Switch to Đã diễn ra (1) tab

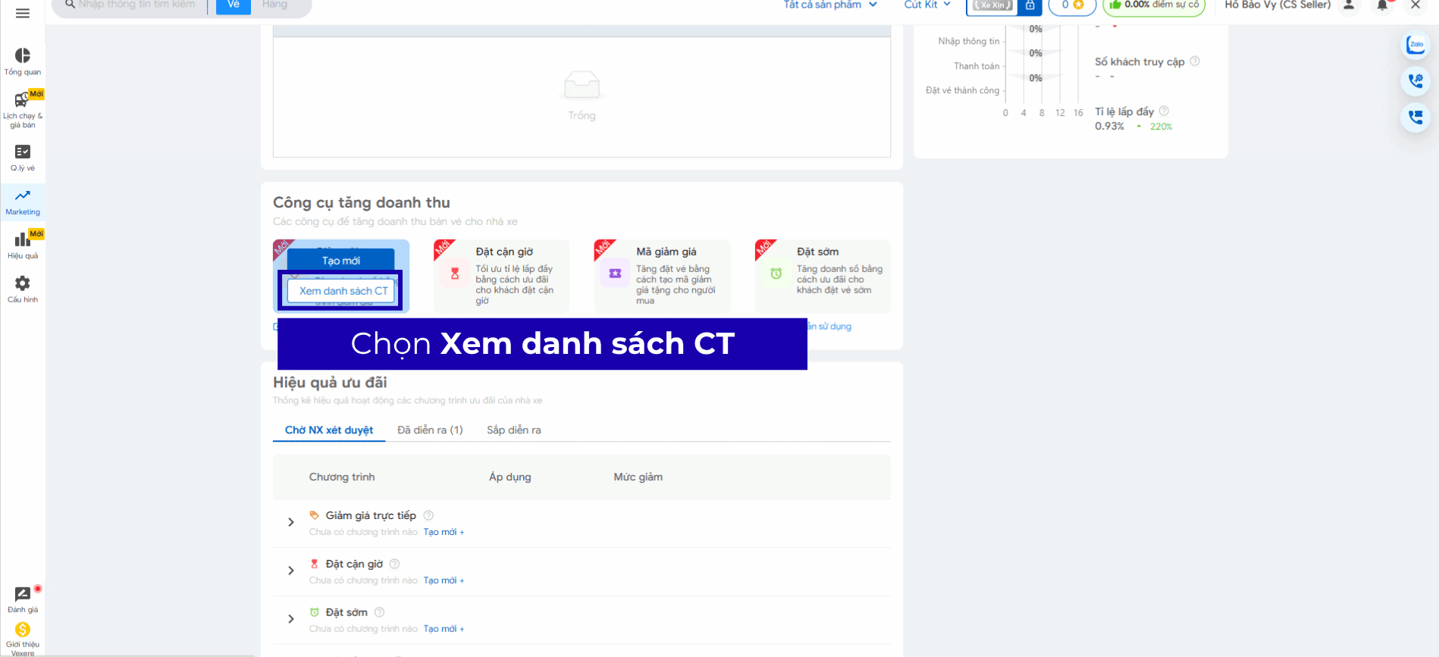(430, 430)
